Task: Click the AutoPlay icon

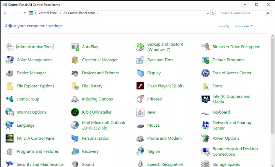Action: pos(75,47)
